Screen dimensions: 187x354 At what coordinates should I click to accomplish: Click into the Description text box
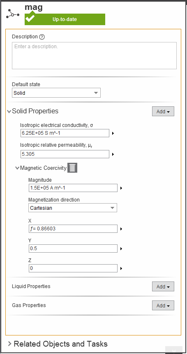[94, 56]
